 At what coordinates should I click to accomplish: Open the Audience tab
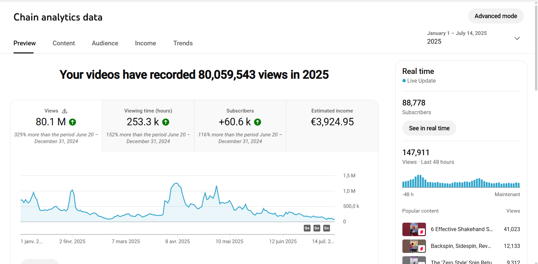105,43
